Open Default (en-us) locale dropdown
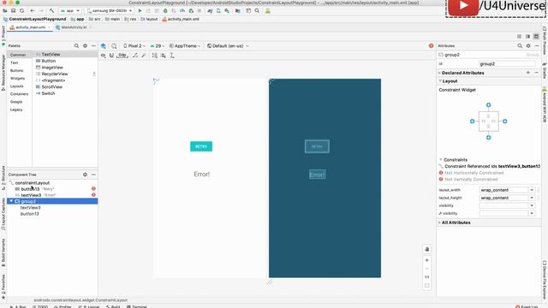 pos(228,45)
